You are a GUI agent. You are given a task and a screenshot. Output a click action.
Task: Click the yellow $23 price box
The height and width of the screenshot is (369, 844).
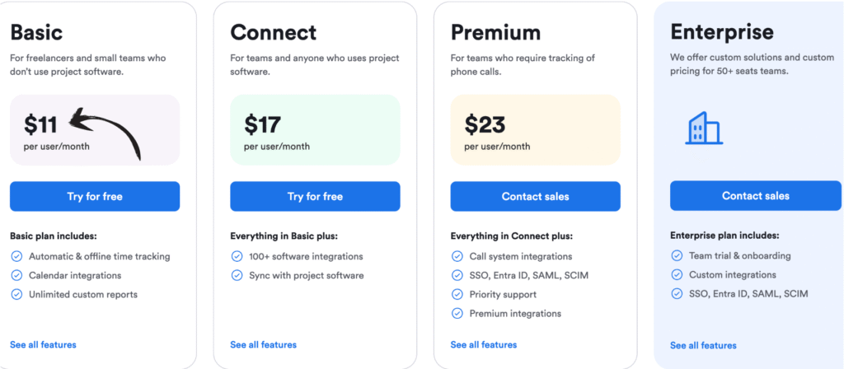pos(535,130)
